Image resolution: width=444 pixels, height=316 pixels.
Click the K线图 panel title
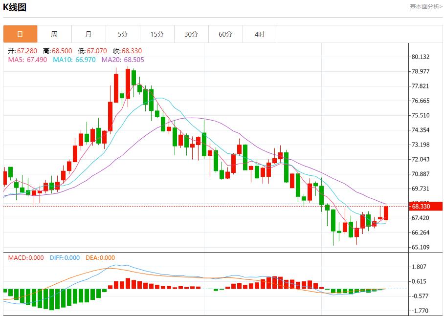click(15, 7)
